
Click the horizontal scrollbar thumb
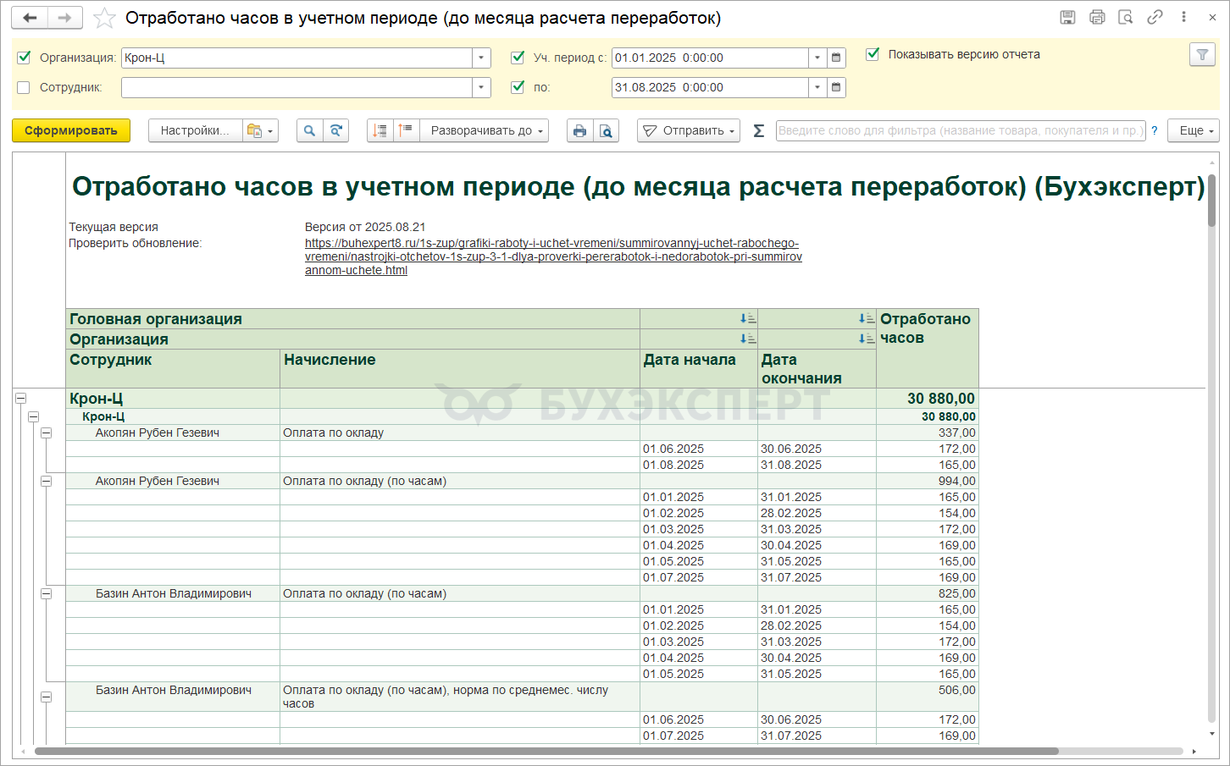point(546,751)
